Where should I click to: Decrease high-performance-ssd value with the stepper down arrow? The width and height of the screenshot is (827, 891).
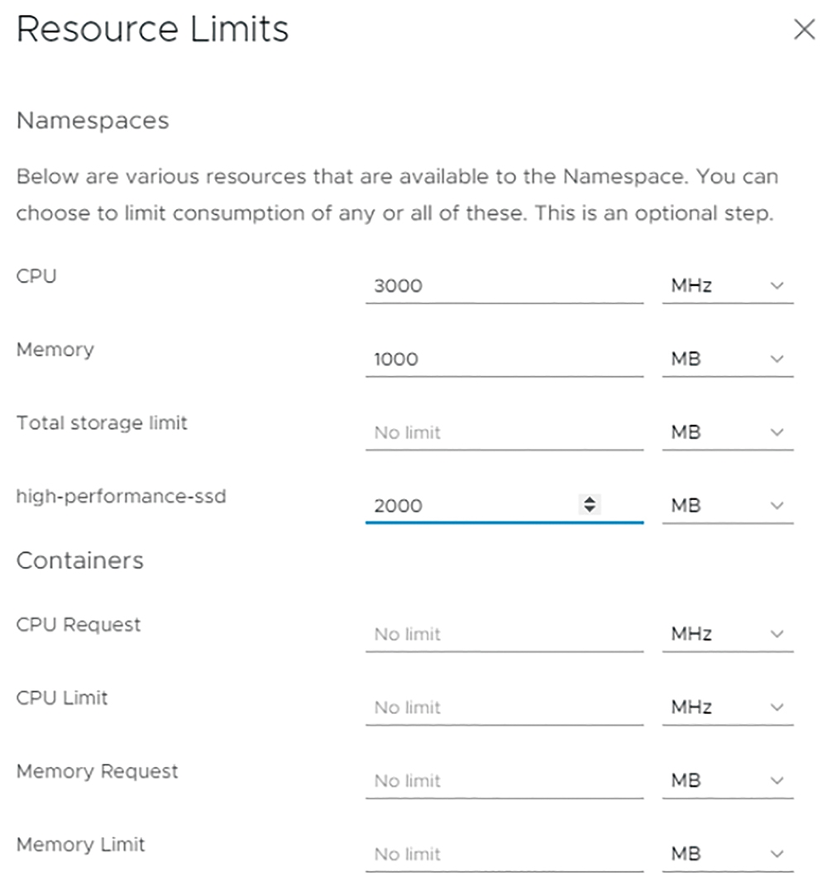[590, 509]
